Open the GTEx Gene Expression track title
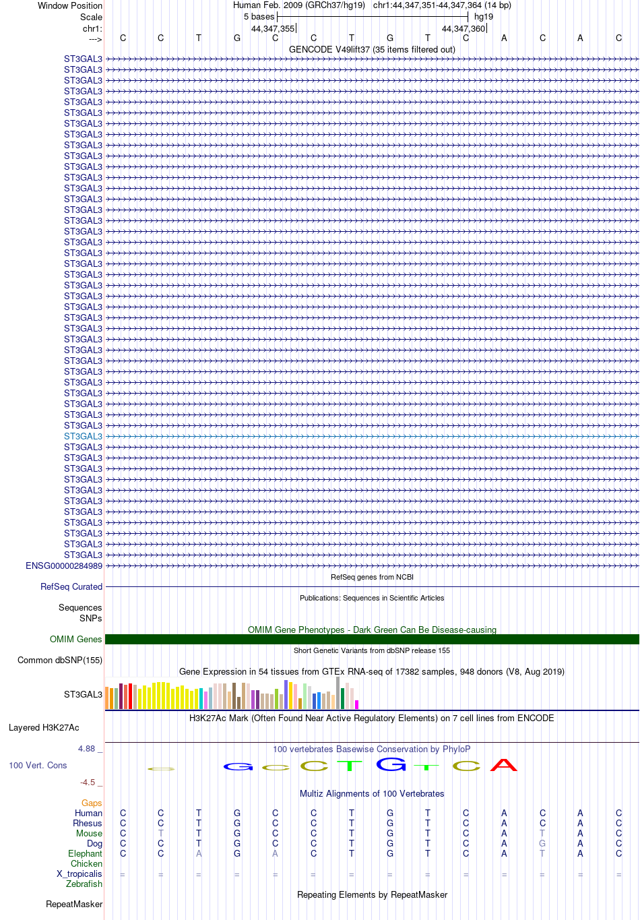The image size is (640, 920). pos(372,671)
